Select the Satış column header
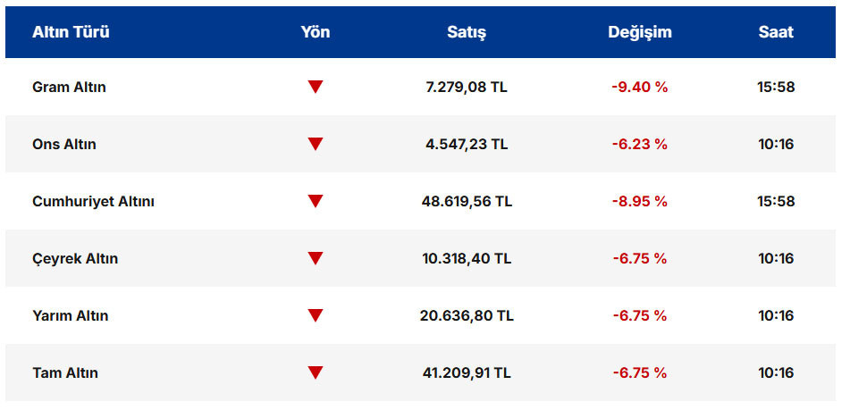850x410 pixels. pos(467,32)
